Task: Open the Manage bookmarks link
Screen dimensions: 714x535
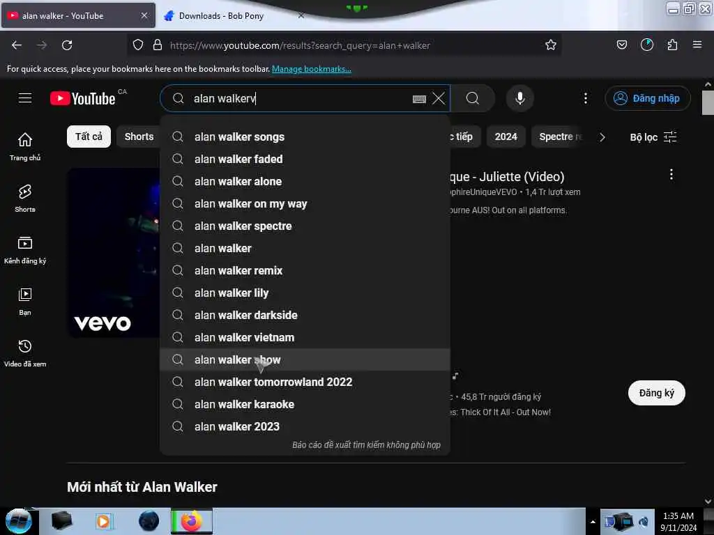Action: click(x=312, y=69)
